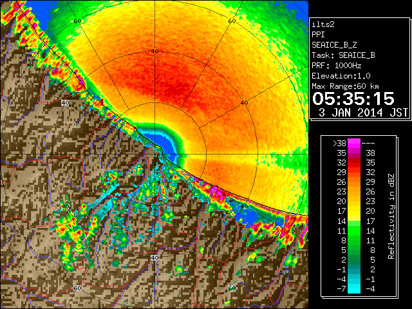Click the "PRF: 1000Hz" text
The image size is (412, 309).
pyautogui.click(x=337, y=66)
